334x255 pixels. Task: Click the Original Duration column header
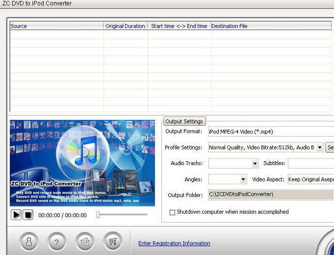(125, 26)
